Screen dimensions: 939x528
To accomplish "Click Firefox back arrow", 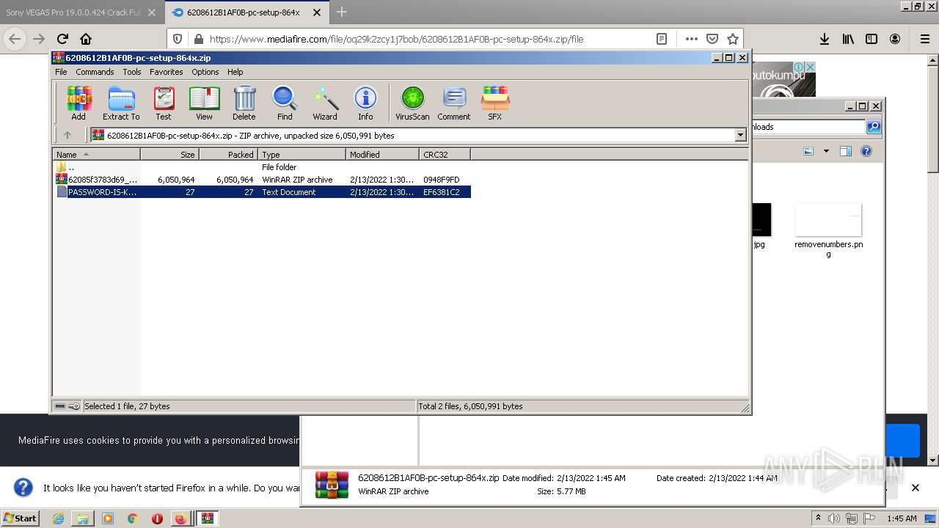I will 15,39.
